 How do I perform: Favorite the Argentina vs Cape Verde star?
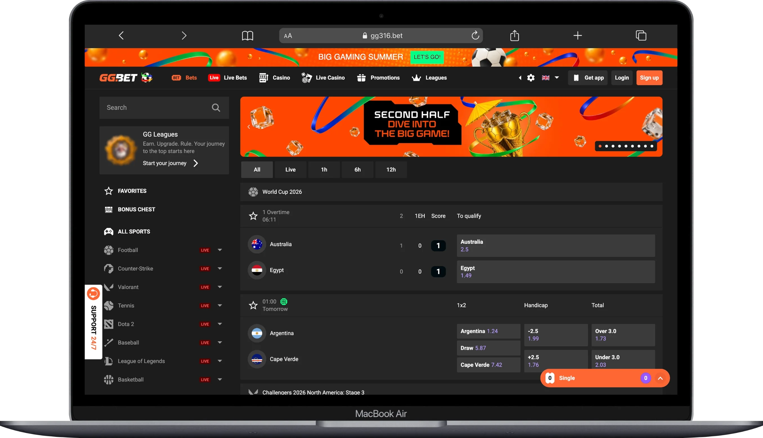coord(253,305)
